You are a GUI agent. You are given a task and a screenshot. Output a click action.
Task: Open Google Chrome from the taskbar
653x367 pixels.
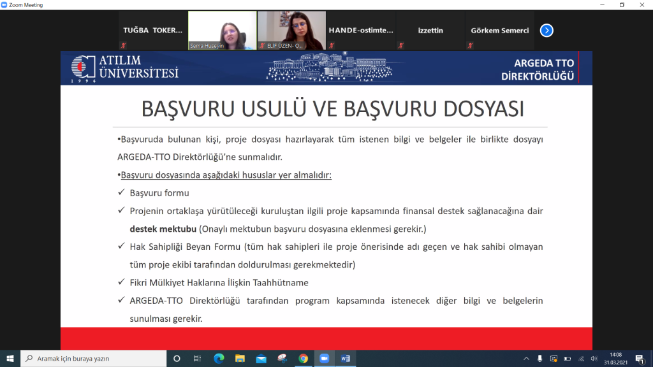302,358
